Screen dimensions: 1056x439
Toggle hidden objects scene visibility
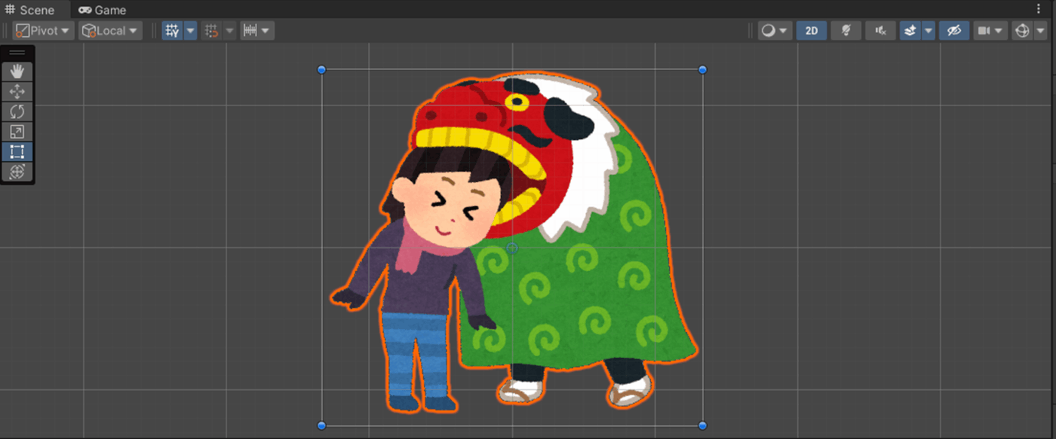tap(954, 31)
